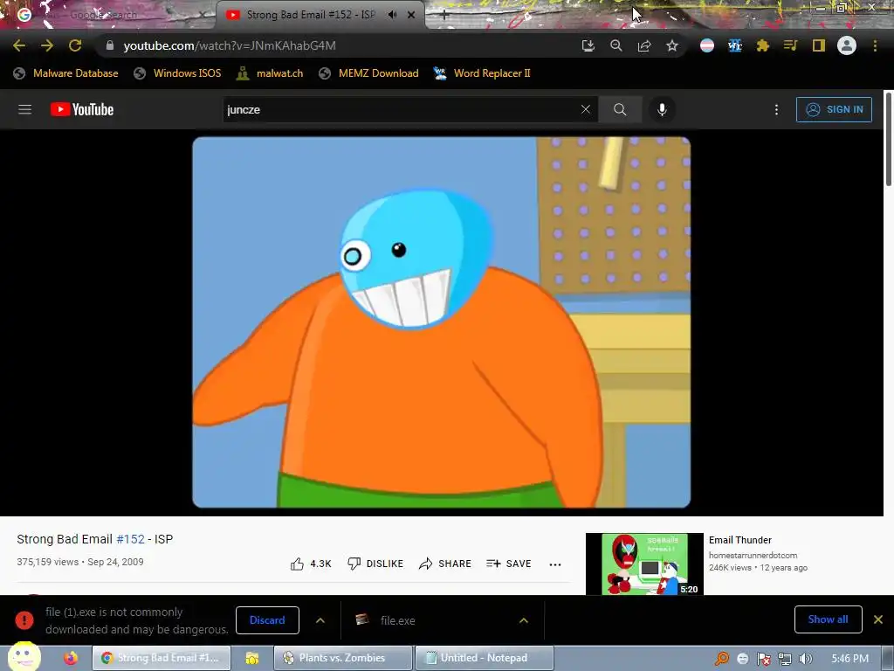
Task: Open Chrome three-dot menu
Action: point(875,45)
